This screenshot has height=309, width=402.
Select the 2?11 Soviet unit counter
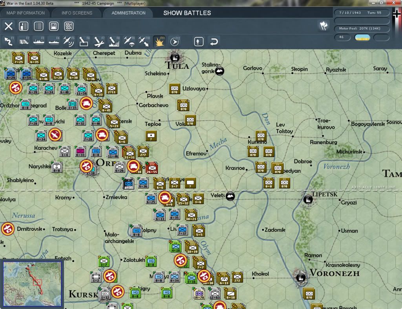tap(112, 88)
